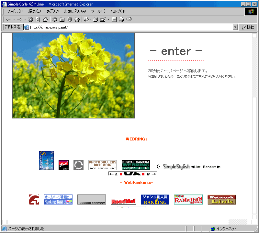Image resolution: width=259 pixels, height=233 pixels.
Task: Open the 表示(V) menu
Action: (52, 11)
